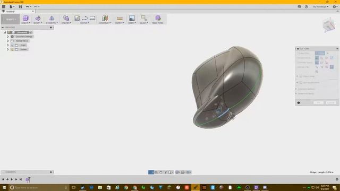The height and width of the screenshot is (191, 340).
Task: Click the Create Sketch icon
Action: pos(77,18)
